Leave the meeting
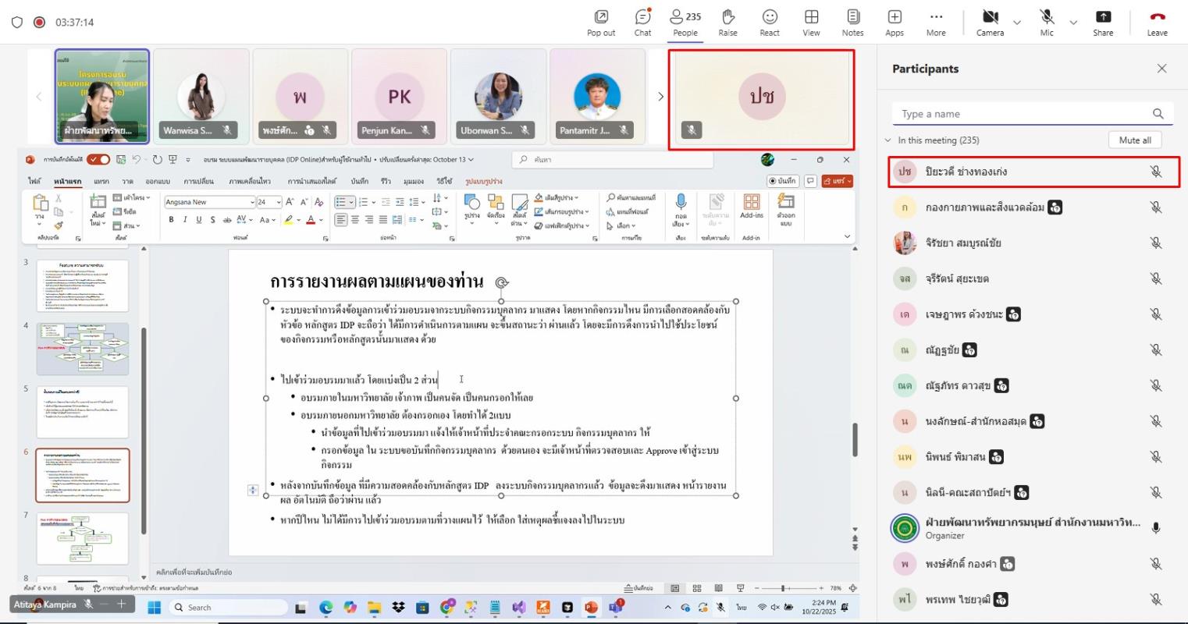 point(1157,22)
